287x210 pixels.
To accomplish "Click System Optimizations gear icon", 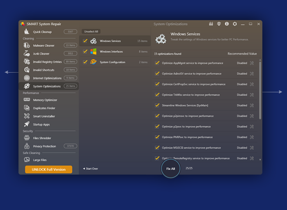I will click(x=27, y=86).
